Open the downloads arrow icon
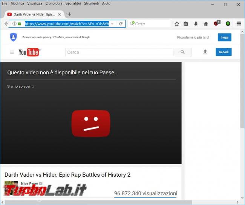The height and width of the screenshot is (205, 245). pos(196,24)
